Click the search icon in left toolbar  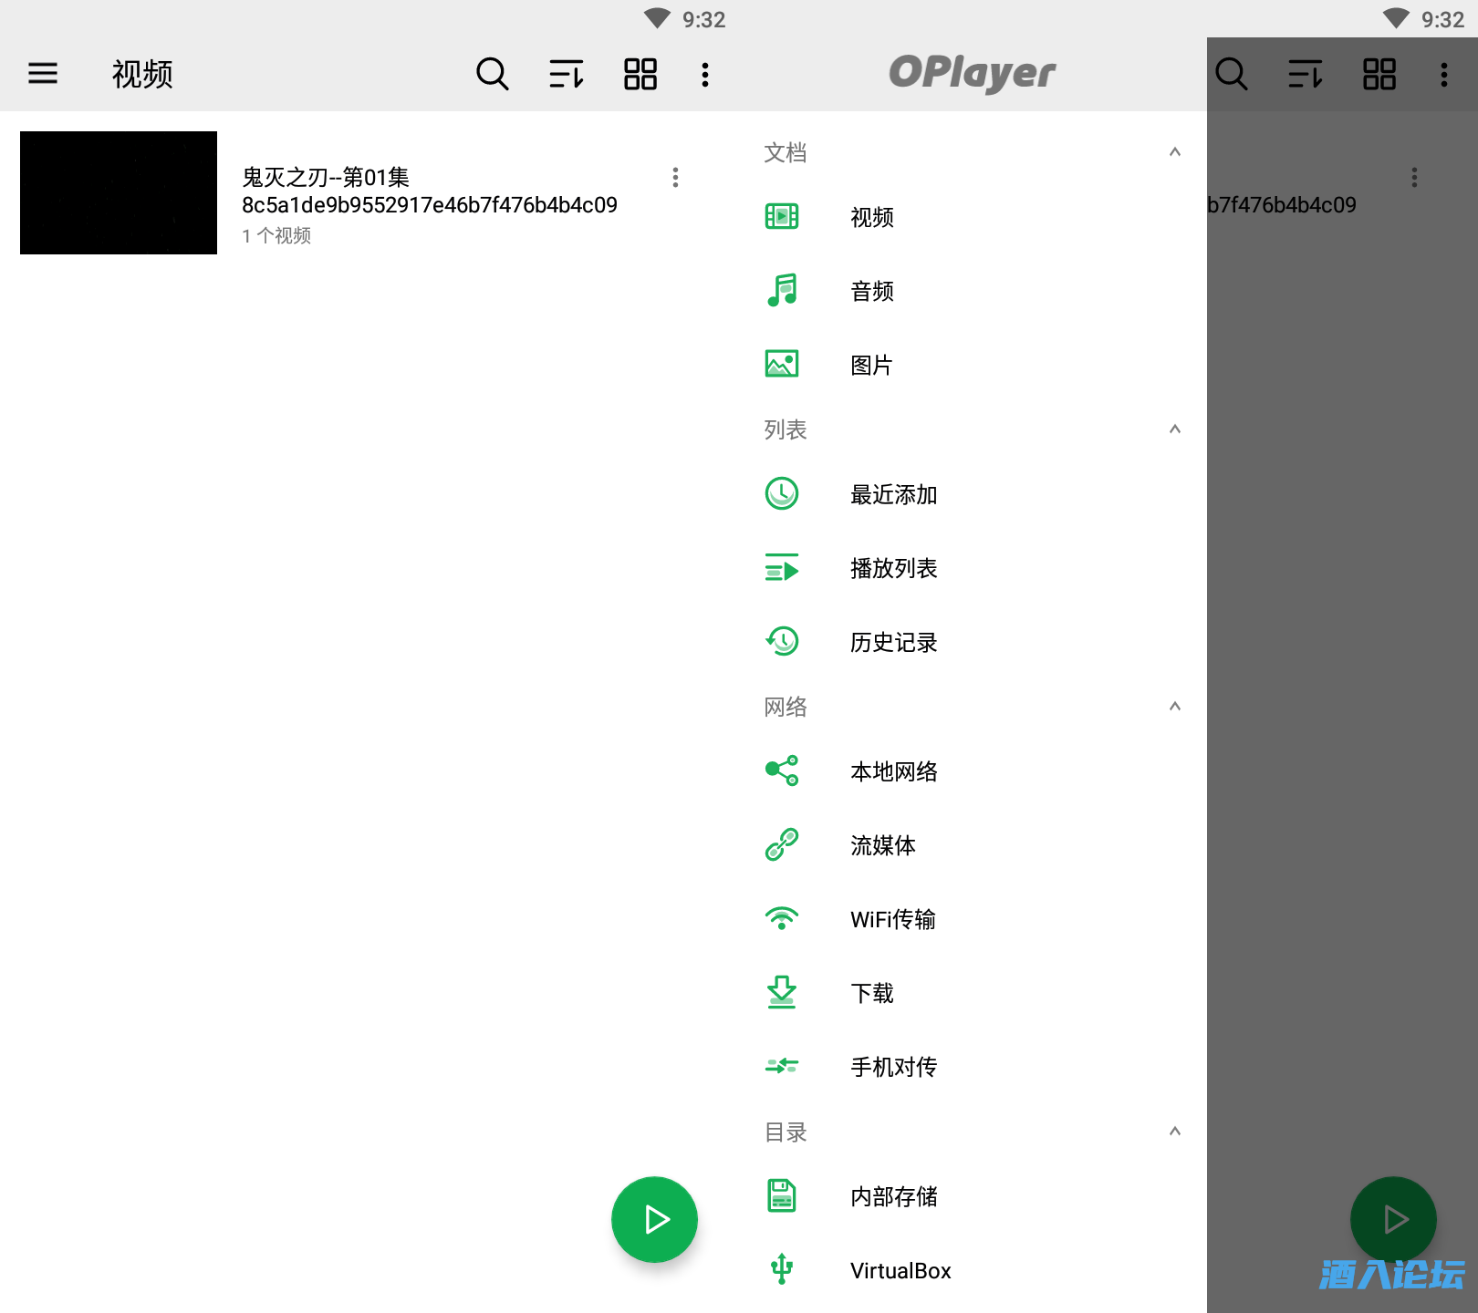pos(492,74)
